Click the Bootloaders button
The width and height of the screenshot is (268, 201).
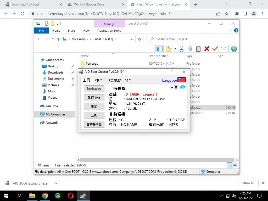click(94, 89)
